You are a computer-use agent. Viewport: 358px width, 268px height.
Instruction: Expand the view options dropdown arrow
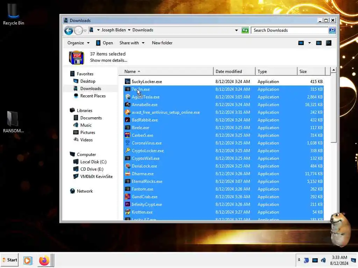click(x=309, y=43)
